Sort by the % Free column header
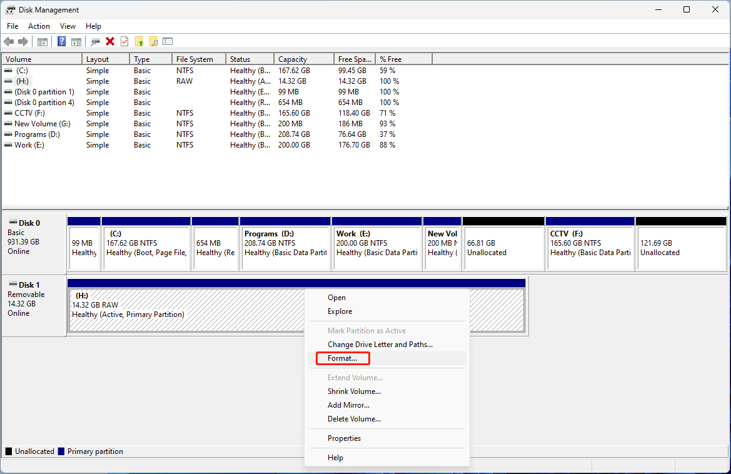731x474 pixels. point(404,59)
